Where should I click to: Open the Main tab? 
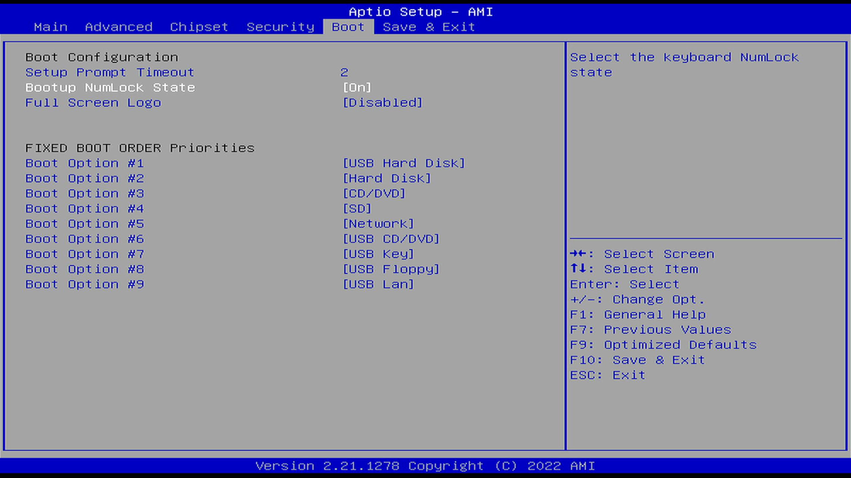(x=51, y=27)
